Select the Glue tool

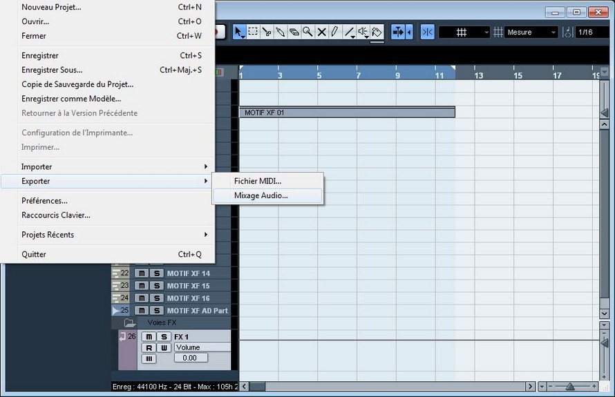[x=281, y=32]
